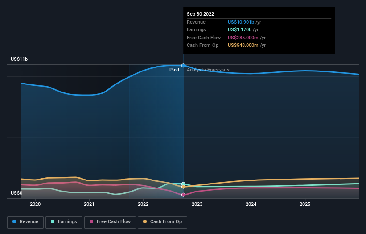Click the orange Cash From Op legend dot
This screenshot has height=234, width=366.
coord(145,221)
